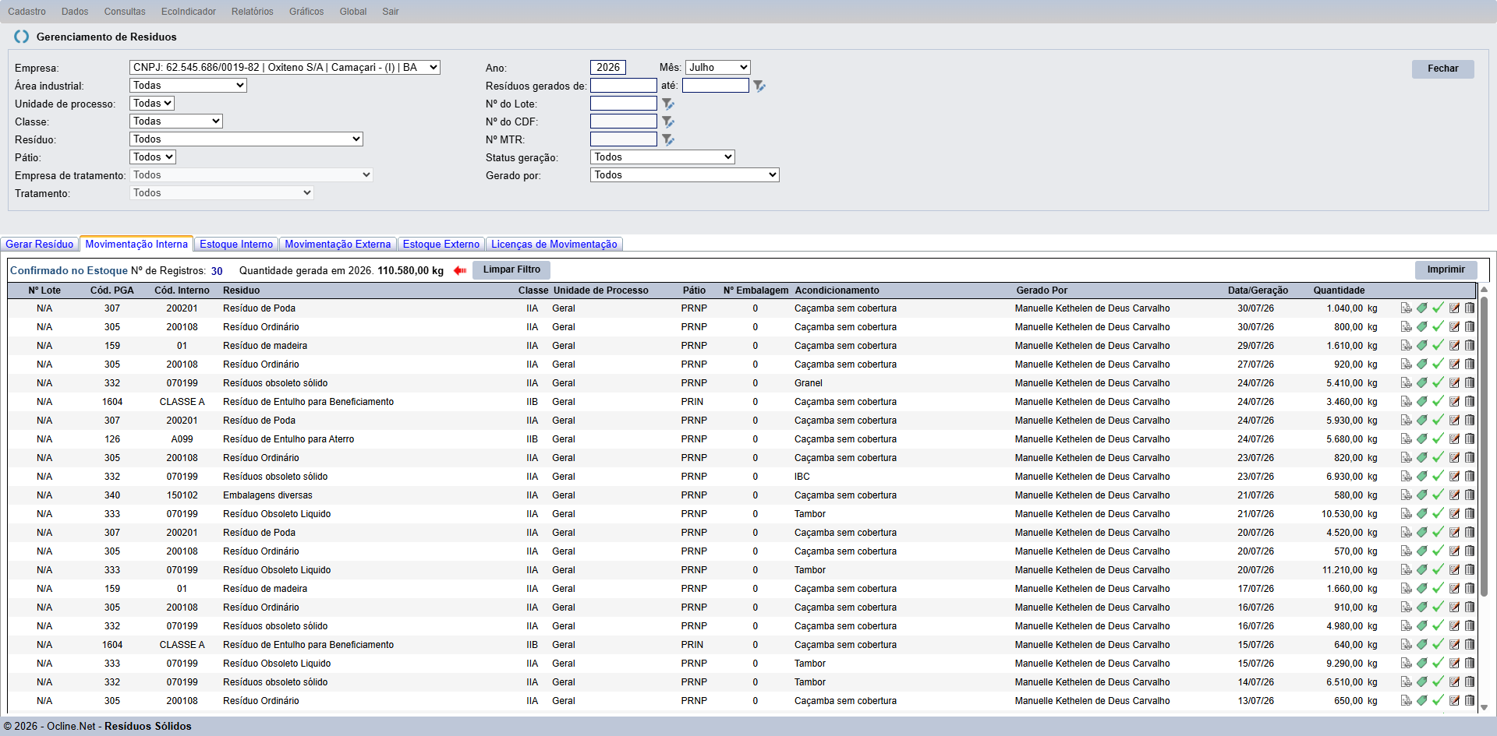Edit the 800,00 kg Resíduo Ordinário record

(x=1454, y=326)
